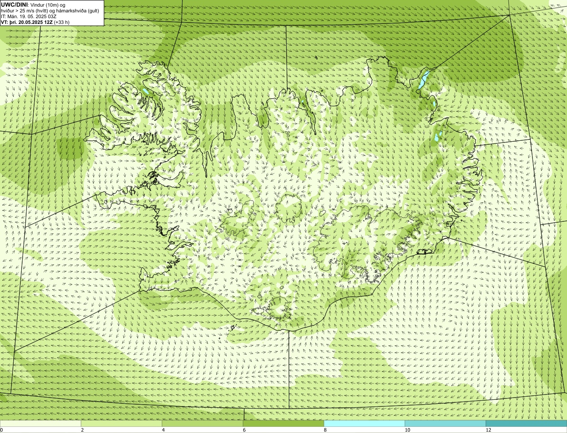This screenshot has width=567, height=433.
Task: Click the '8' label under the legend
Action: (x=325, y=430)
